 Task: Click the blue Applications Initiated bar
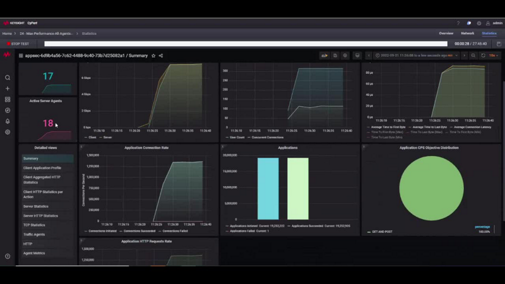pos(268,189)
